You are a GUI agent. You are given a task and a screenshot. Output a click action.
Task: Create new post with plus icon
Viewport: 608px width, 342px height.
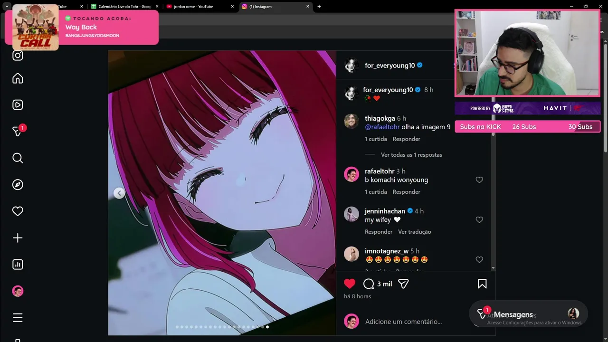pos(18,238)
